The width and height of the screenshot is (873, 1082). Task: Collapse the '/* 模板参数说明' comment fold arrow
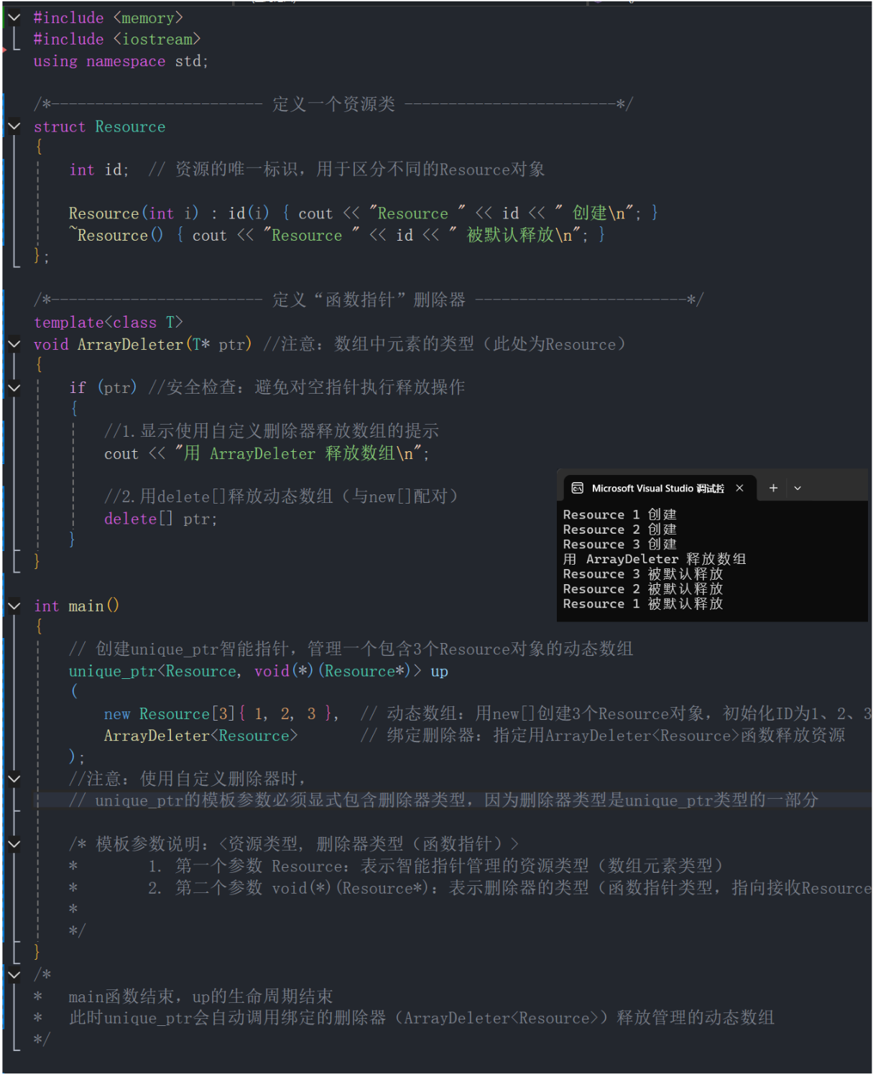14,843
